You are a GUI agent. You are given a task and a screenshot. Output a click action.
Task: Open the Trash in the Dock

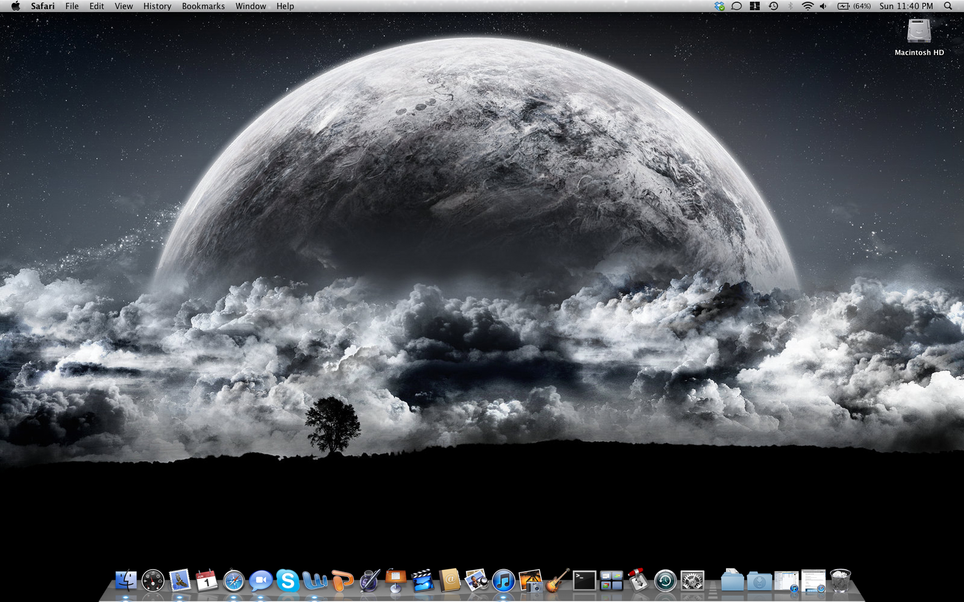coord(840,581)
